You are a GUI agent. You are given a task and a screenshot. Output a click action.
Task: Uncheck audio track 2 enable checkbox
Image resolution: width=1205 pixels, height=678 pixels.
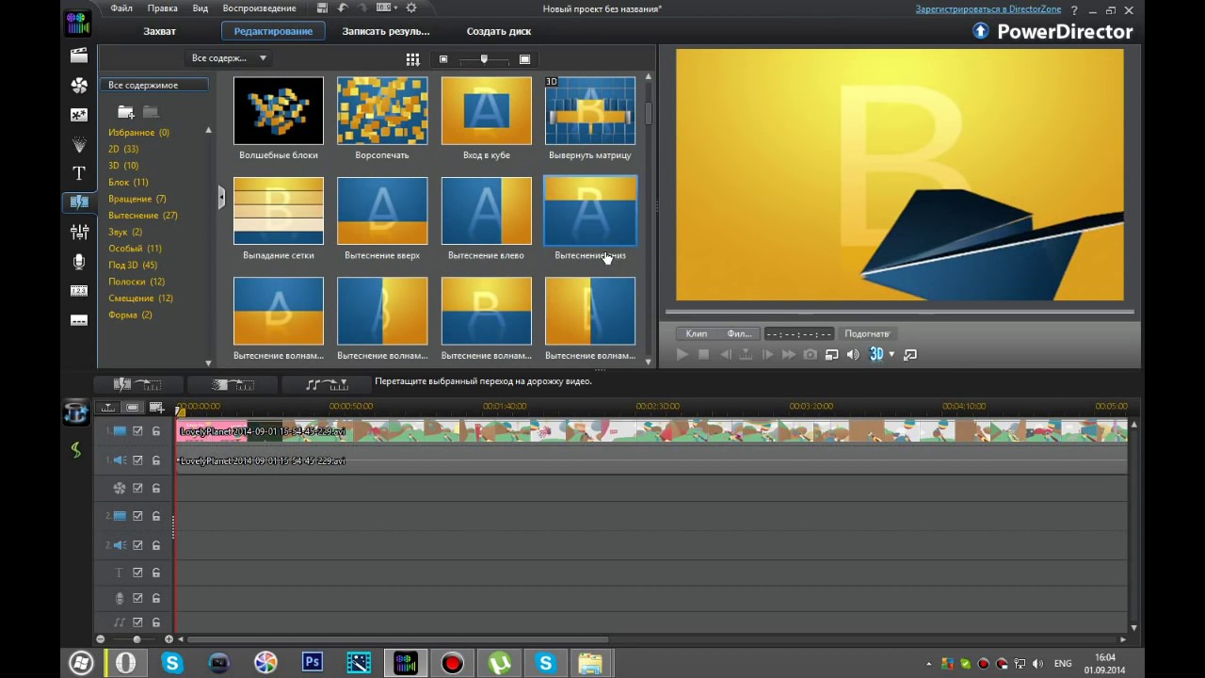click(x=137, y=545)
